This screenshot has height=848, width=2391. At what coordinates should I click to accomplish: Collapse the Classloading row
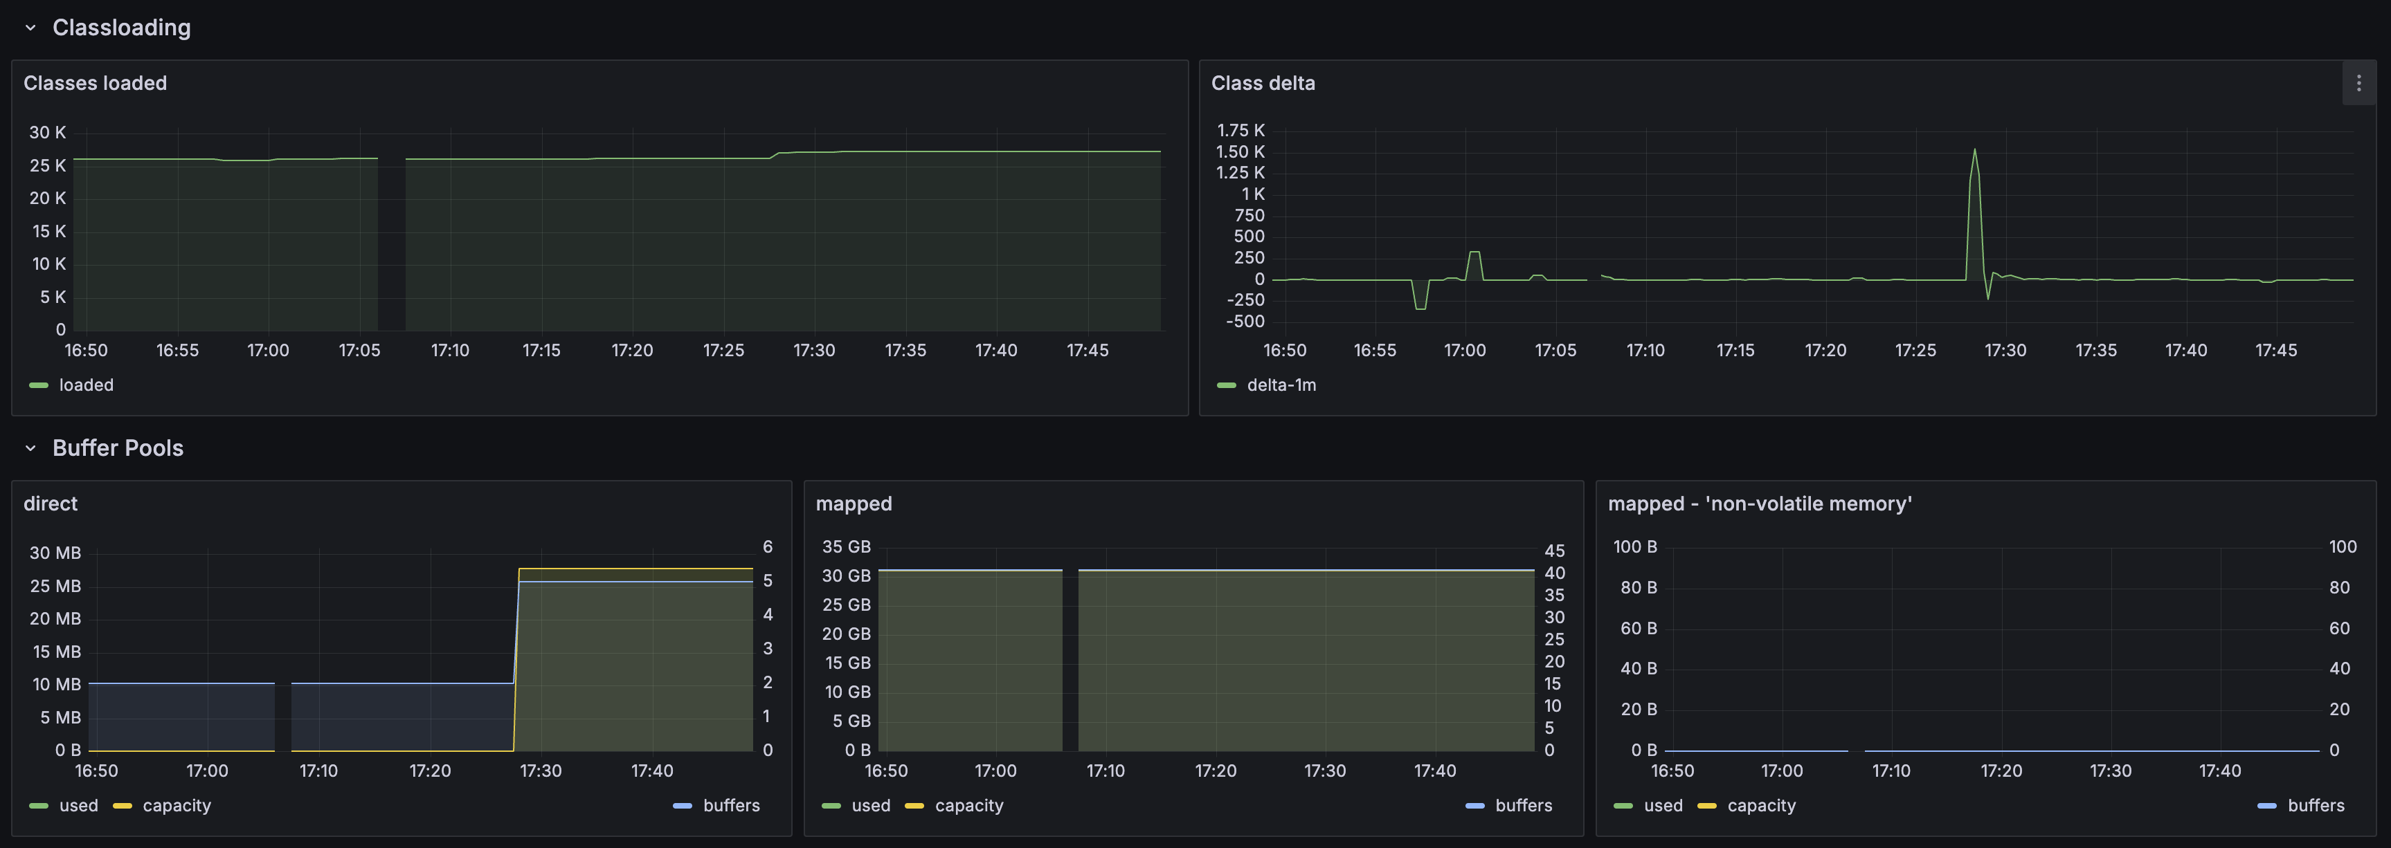(30, 28)
